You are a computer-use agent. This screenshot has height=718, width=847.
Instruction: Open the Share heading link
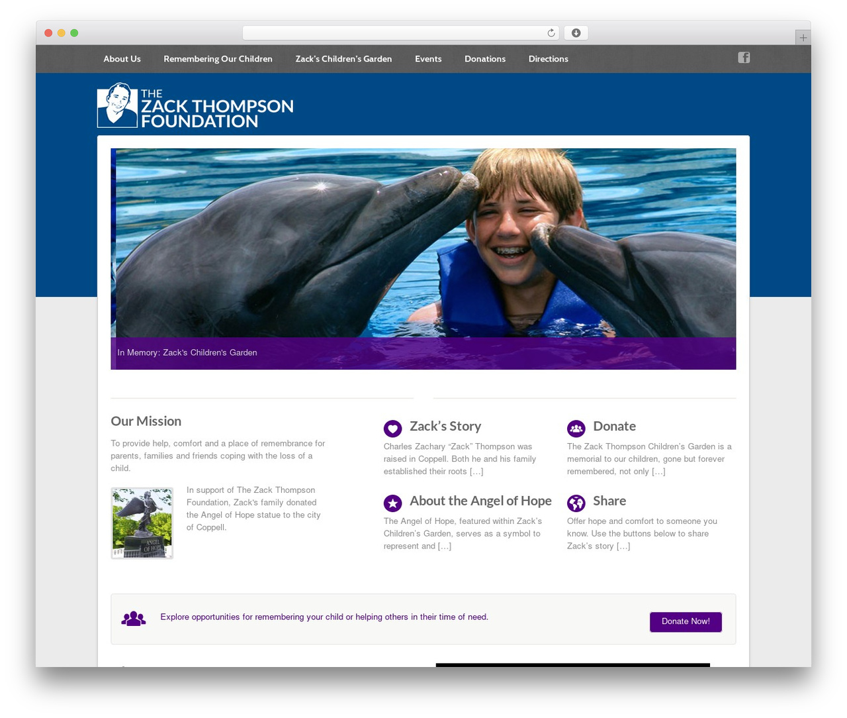(609, 501)
